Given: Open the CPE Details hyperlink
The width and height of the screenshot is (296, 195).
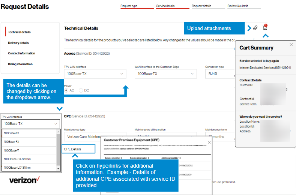Looking at the screenshot, I should 72,149.
